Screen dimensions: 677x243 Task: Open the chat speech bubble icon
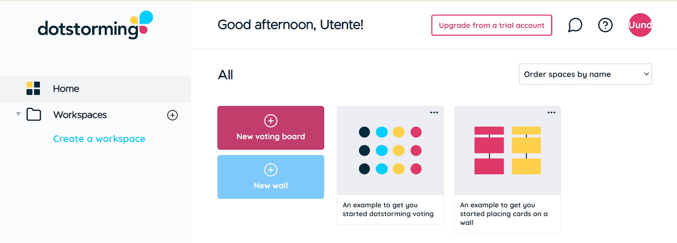[575, 25]
